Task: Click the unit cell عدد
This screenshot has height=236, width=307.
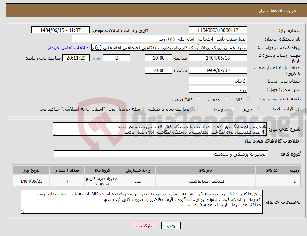Action: [x=138, y=181]
